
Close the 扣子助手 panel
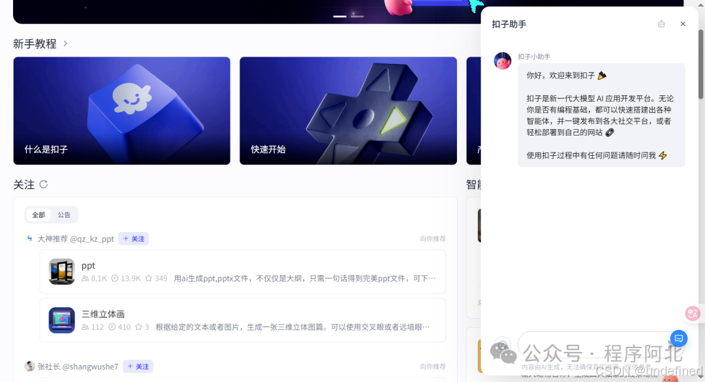click(x=683, y=23)
